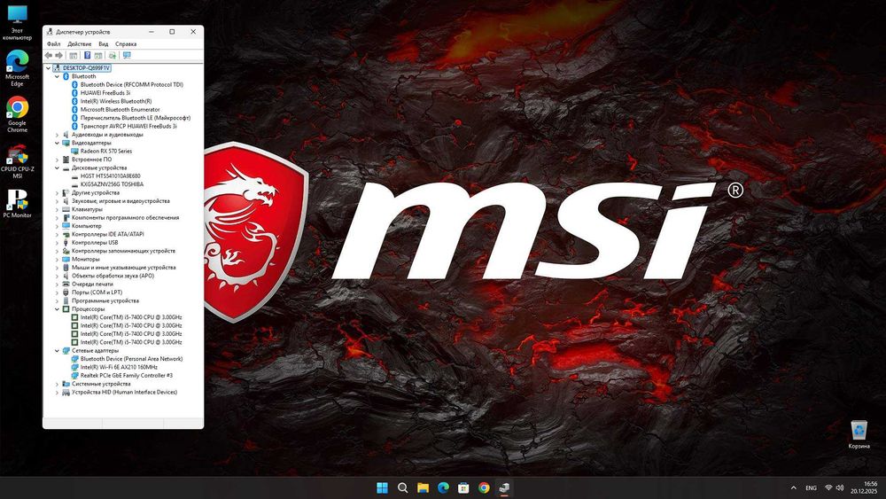The height and width of the screenshot is (499, 886).
Task: Select Intel(R) Wireless Bluetooth(R) device
Action: click(x=116, y=101)
